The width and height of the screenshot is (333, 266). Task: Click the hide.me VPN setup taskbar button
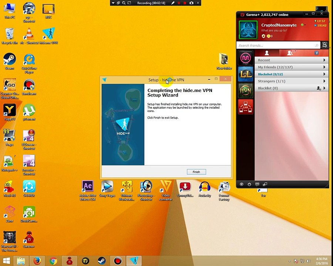click(x=134, y=261)
